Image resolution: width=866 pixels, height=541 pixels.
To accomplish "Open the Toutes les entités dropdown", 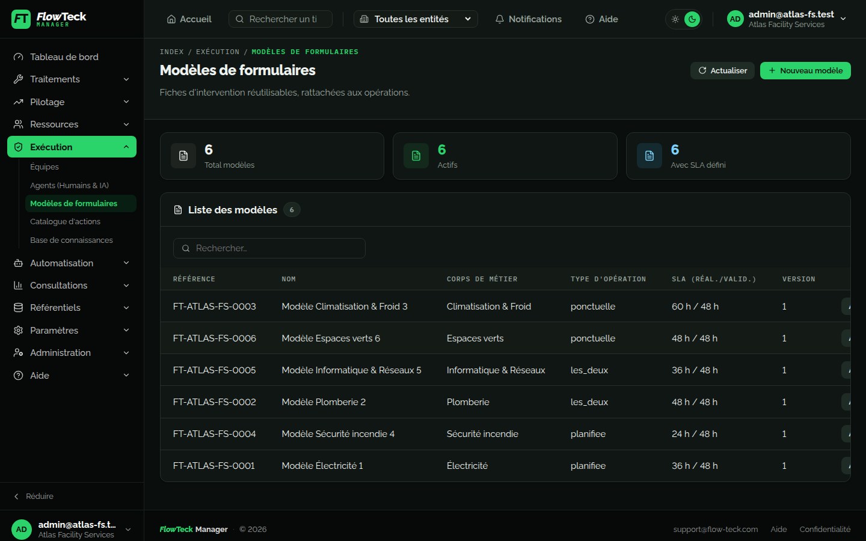I will (x=416, y=19).
